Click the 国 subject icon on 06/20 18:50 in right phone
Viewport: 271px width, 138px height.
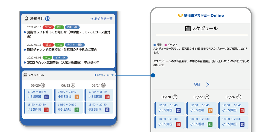point(178,124)
